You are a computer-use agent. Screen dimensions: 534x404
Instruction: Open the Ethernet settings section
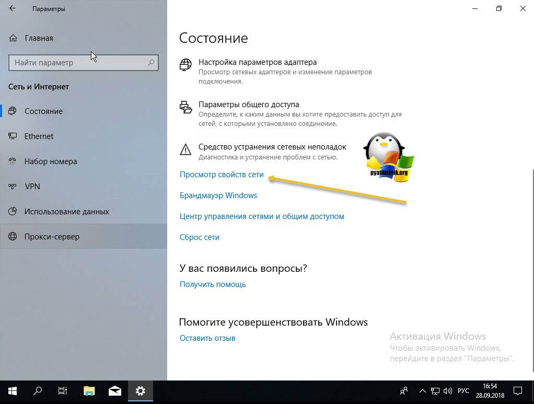point(39,136)
